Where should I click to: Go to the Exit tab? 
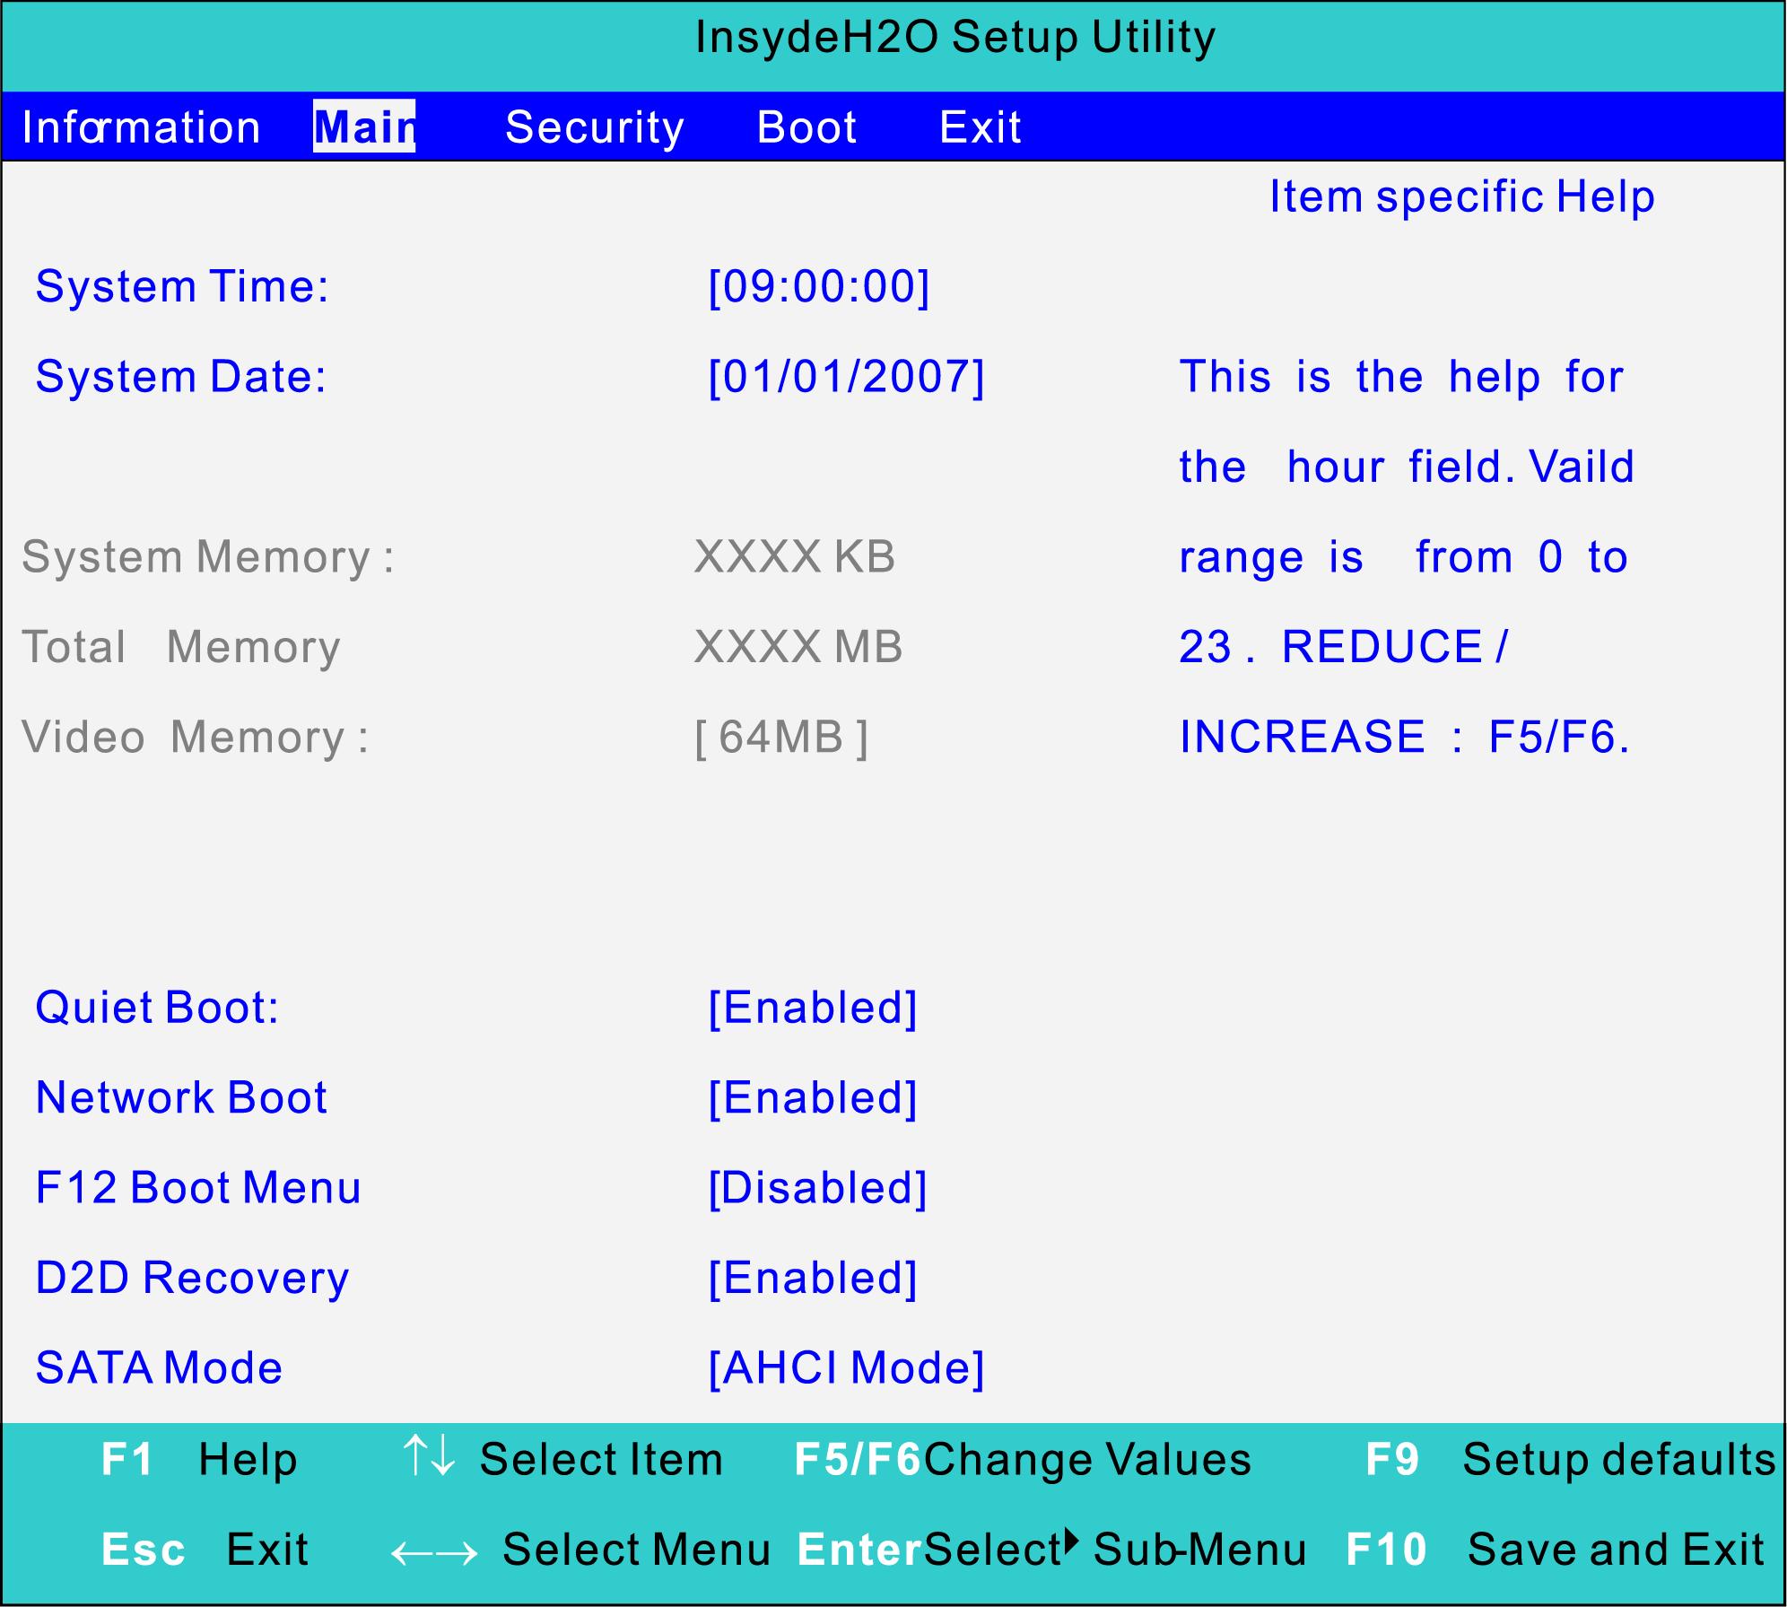click(x=979, y=127)
